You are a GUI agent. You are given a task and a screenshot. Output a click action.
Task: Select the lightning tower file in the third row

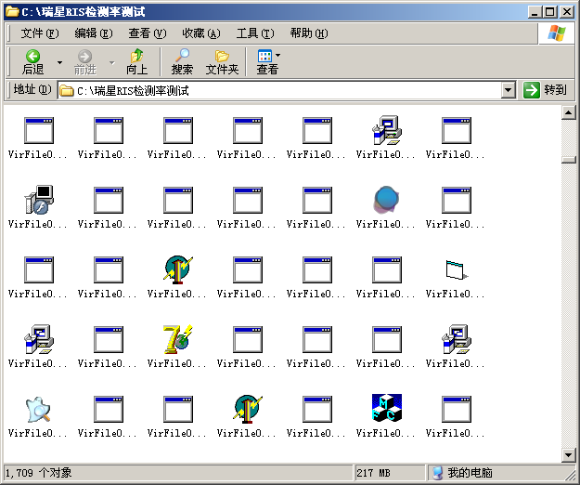[x=177, y=276]
